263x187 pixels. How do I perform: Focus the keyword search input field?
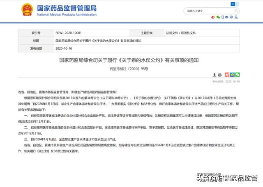(212, 11)
